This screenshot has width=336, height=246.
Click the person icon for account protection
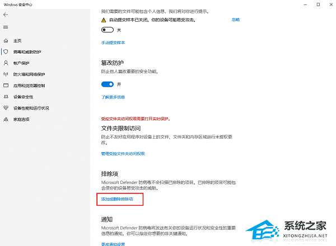(x=6, y=63)
